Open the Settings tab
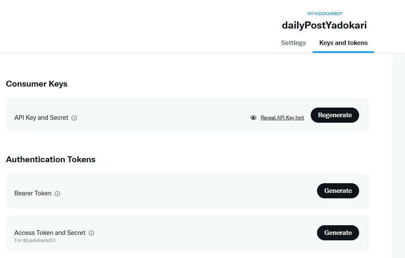 [293, 43]
